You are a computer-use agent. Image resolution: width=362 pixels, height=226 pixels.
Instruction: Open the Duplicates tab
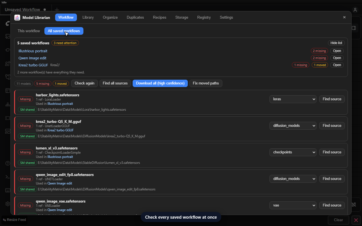[x=135, y=18]
